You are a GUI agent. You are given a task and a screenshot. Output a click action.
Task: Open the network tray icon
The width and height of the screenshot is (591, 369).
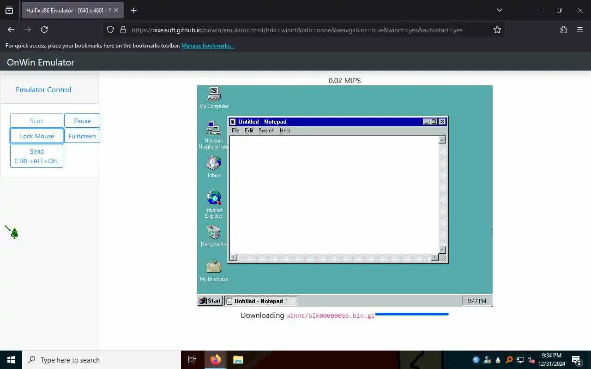point(520,360)
